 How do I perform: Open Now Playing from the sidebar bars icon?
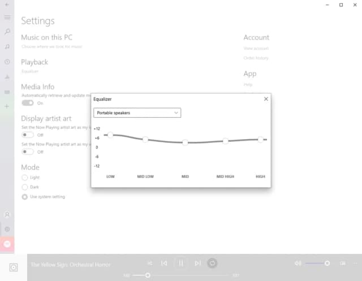point(7,77)
